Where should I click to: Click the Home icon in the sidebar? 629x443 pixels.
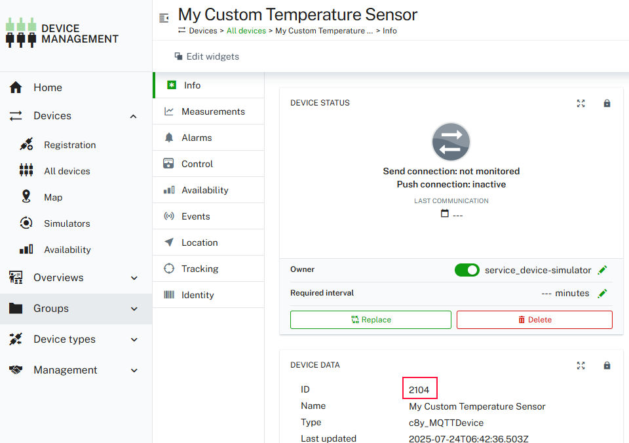point(16,88)
